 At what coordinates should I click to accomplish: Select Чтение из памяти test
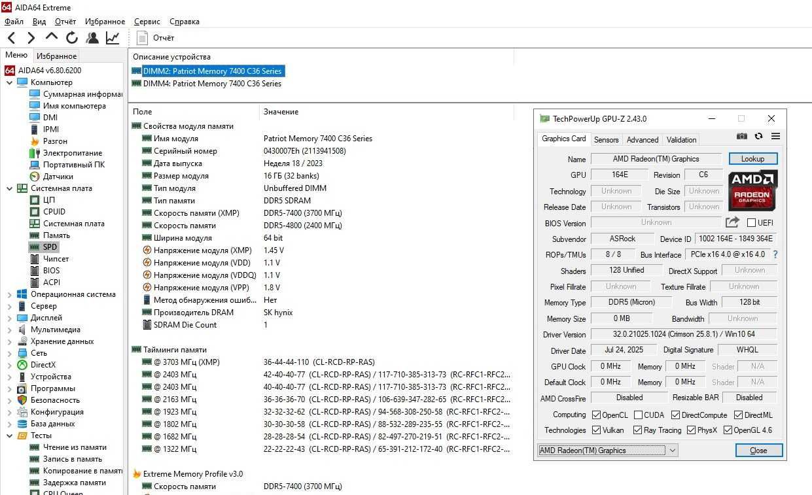68,447
